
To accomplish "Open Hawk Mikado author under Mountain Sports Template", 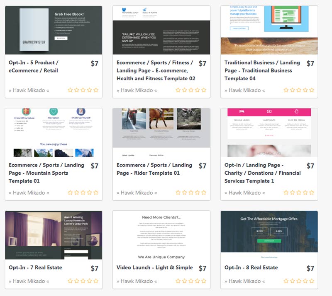I will pyautogui.click(x=29, y=193).
